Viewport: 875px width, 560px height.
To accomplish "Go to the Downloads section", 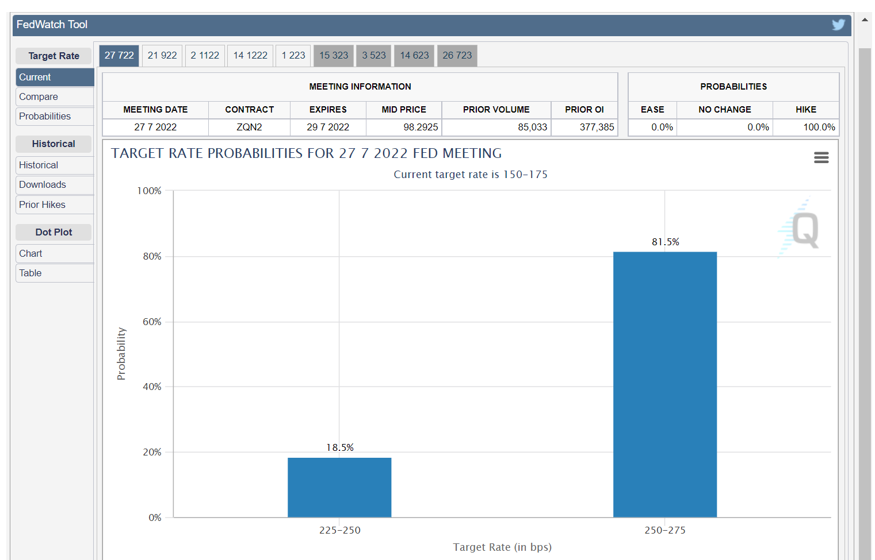I will (x=55, y=184).
